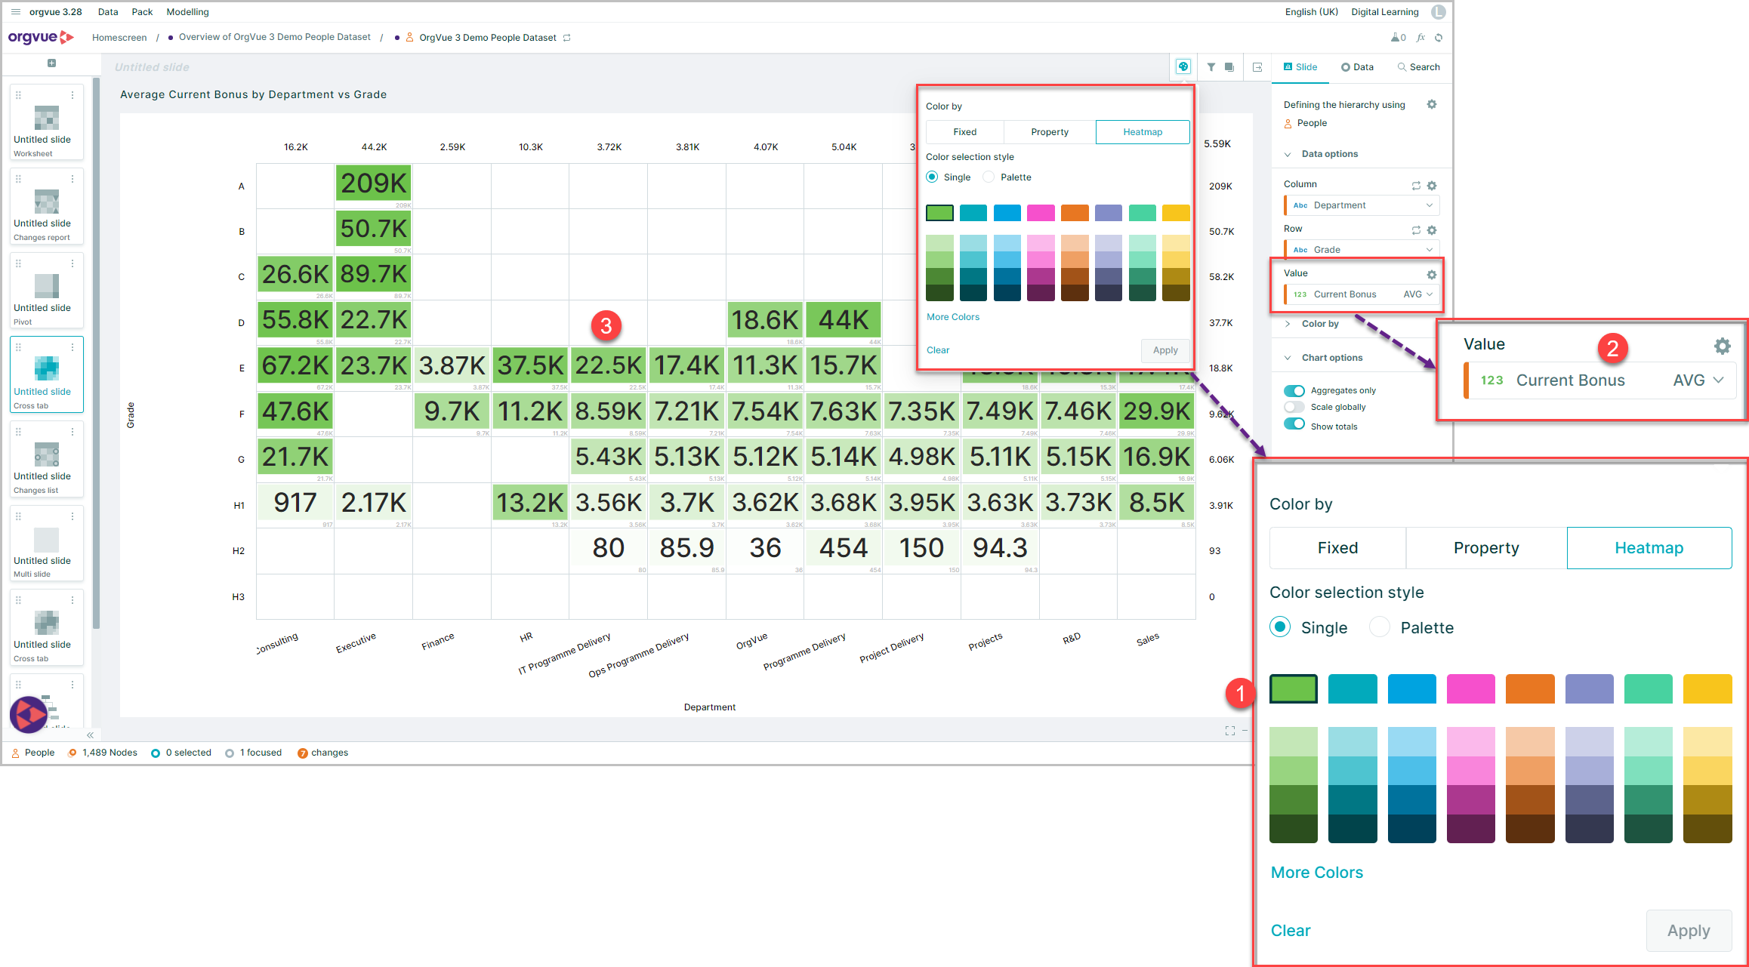Open the English (UK) language selector
The width and height of the screenshot is (1749, 967).
pyautogui.click(x=1312, y=12)
